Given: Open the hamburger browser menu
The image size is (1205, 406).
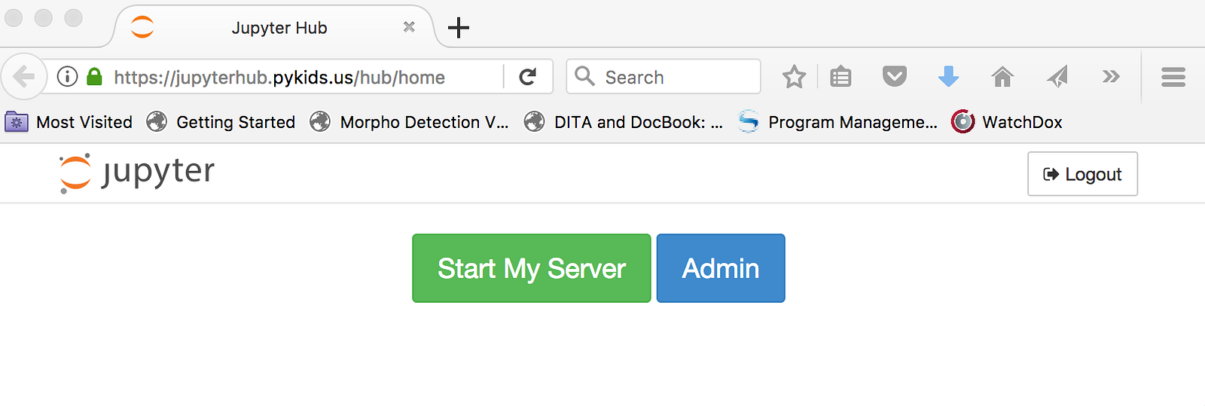Looking at the screenshot, I should point(1173,77).
